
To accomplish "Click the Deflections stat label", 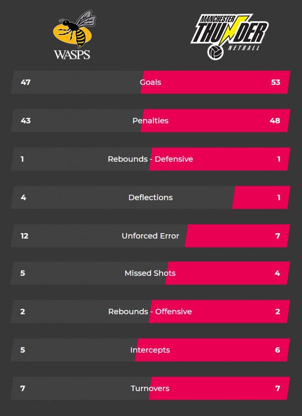I will point(150,197).
